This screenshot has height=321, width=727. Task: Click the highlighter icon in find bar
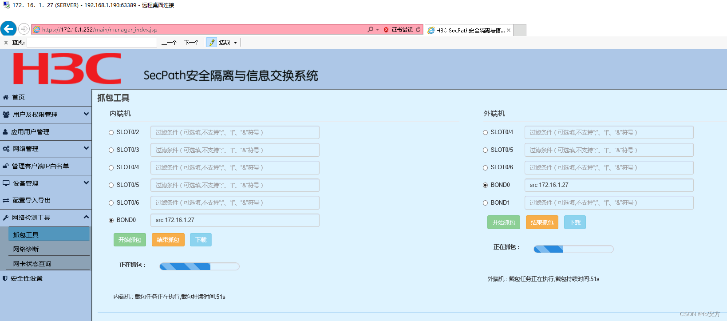[x=212, y=43]
